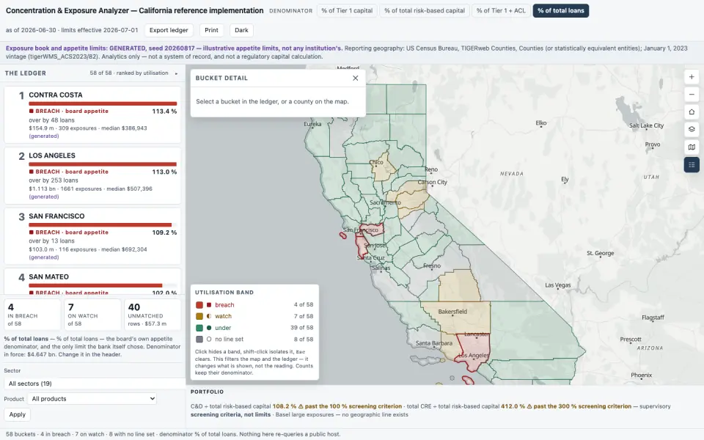Hide the breach band via its label

224,305
